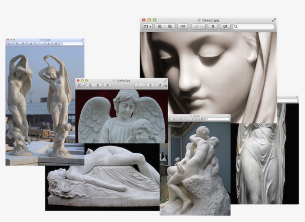Show the edit toolbar in Loathe.jpg window

point(160,85)
